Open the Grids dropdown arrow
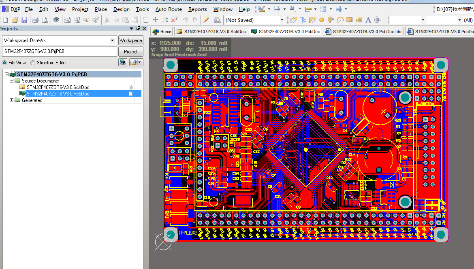474x269 pixels. click(x=346, y=9)
